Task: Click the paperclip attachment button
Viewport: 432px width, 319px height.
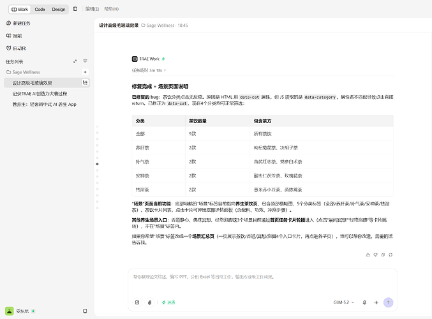Action: pos(149,302)
